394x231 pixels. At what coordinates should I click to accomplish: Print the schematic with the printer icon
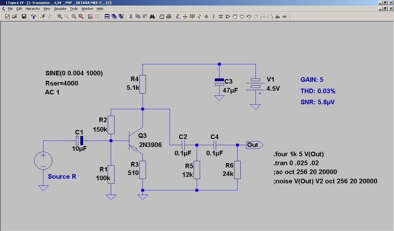click(169, 17)
